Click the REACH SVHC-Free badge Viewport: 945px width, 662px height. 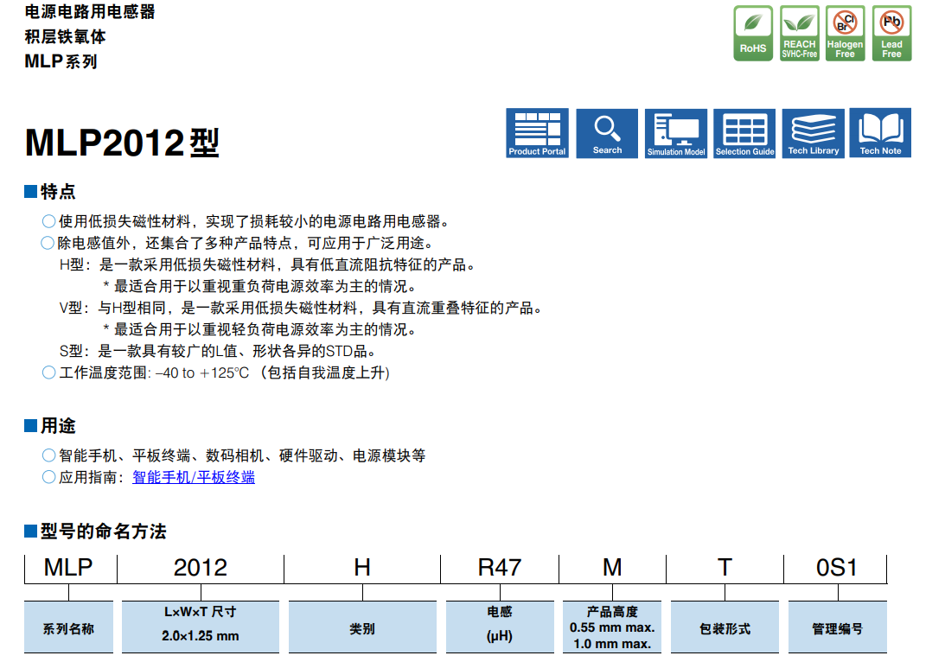pos(799,34)
